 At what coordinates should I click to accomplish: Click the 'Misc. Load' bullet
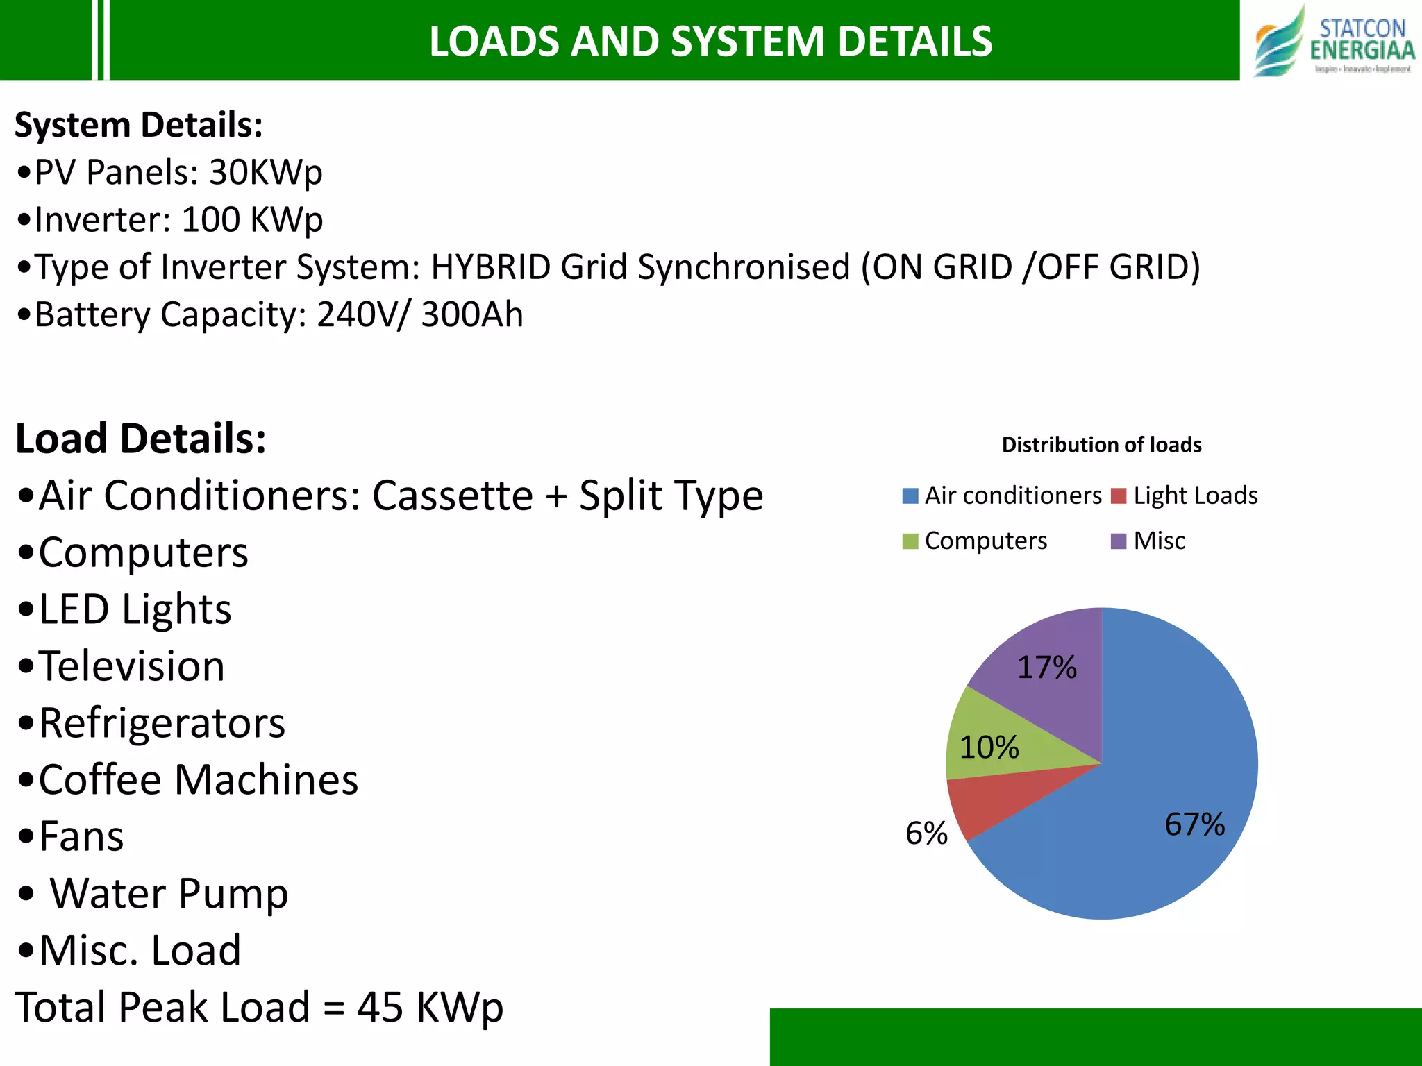click(x=128, y=950)
